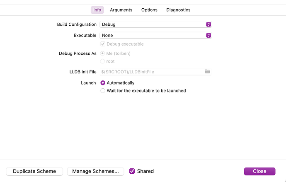Switch to the Options tab
The image size is (286, 182).
point(149,10)
